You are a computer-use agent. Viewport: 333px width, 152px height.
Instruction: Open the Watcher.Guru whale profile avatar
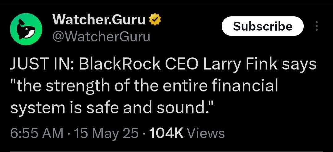[x=26, y=29]
